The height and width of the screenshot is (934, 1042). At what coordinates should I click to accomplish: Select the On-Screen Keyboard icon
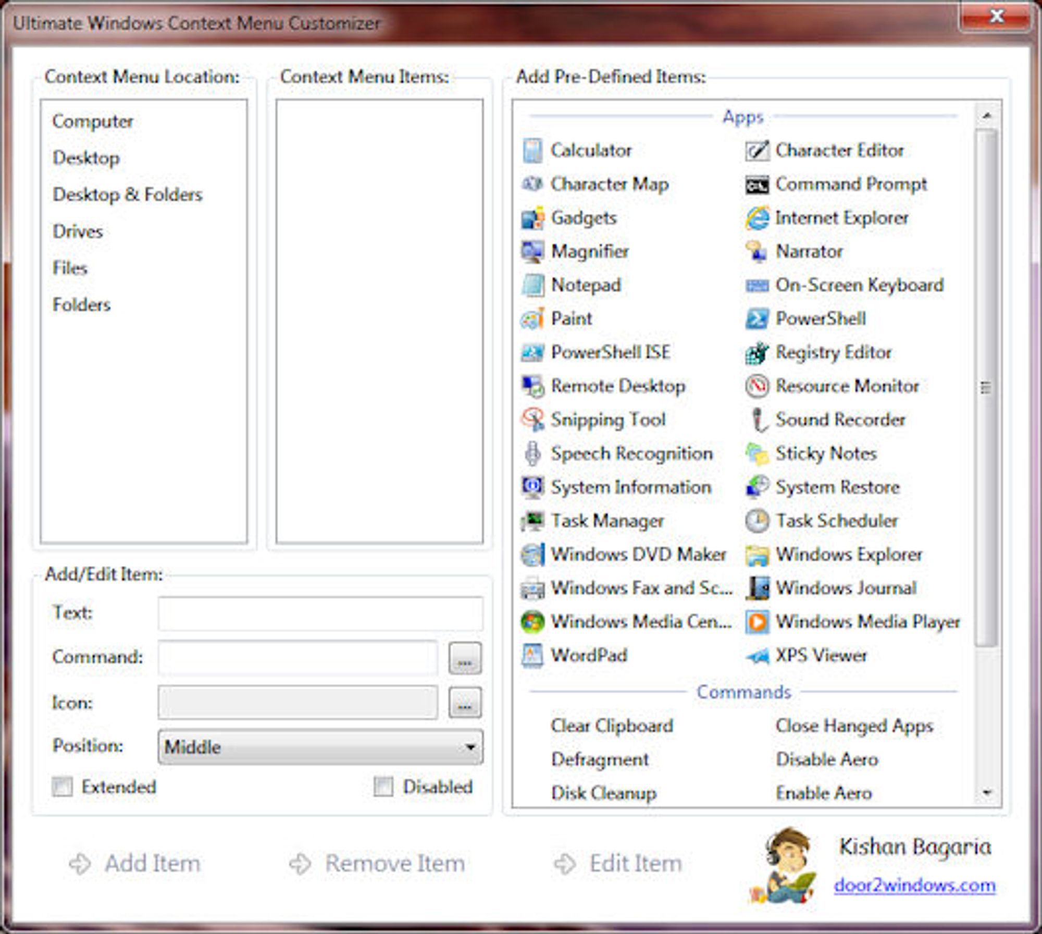click(757, 286)
